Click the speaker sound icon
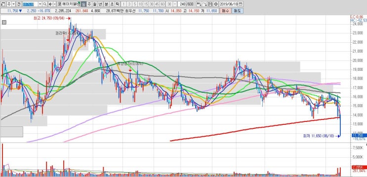This screenshot has height=177, width=367. 50,4
